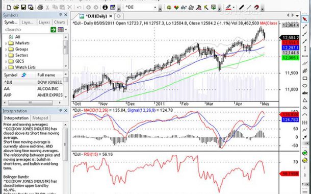Select the cycles vertical bars tool
This screenshot has width=311, height=194.
(305, 123)
